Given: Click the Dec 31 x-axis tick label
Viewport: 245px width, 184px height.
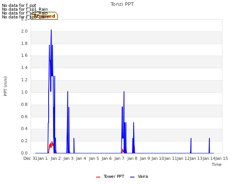Looking at the screenshot, I should tap(30, 158).
